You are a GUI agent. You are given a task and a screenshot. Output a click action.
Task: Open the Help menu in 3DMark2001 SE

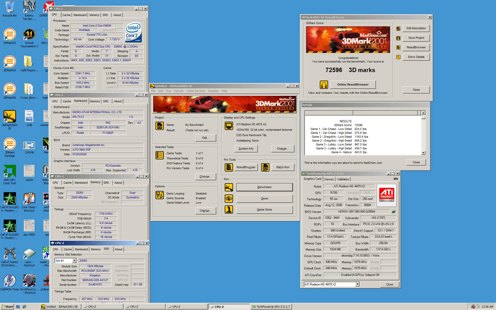[224, 91]
